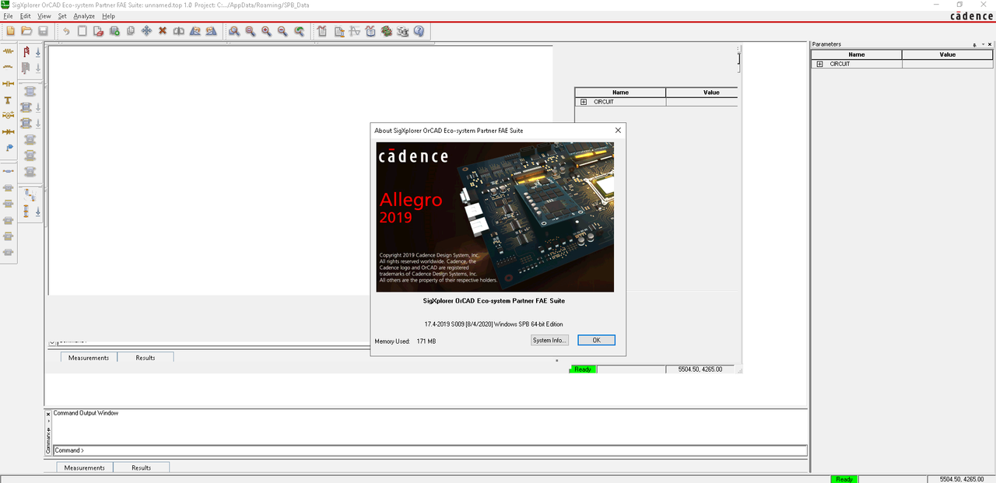This screenshot has width=996, height=483.
Task: Select the blue probe flag icon
Action: point(9,148)
